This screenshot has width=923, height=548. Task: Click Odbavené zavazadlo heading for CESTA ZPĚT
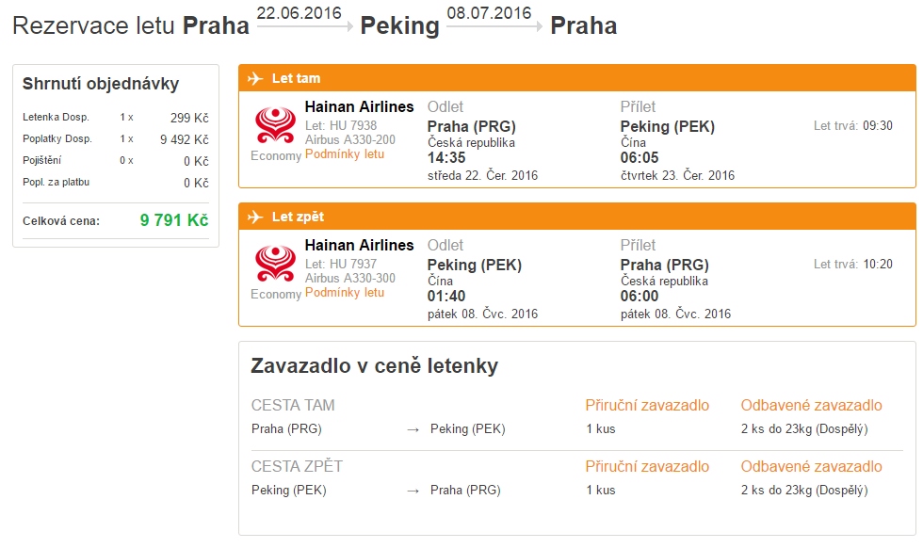point(811,466)
